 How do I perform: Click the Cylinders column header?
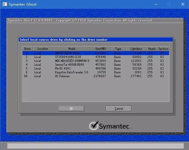(136, 49)
